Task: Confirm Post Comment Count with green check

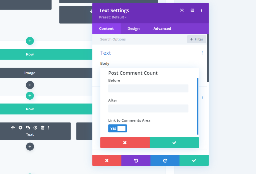Action: [174, 143]
